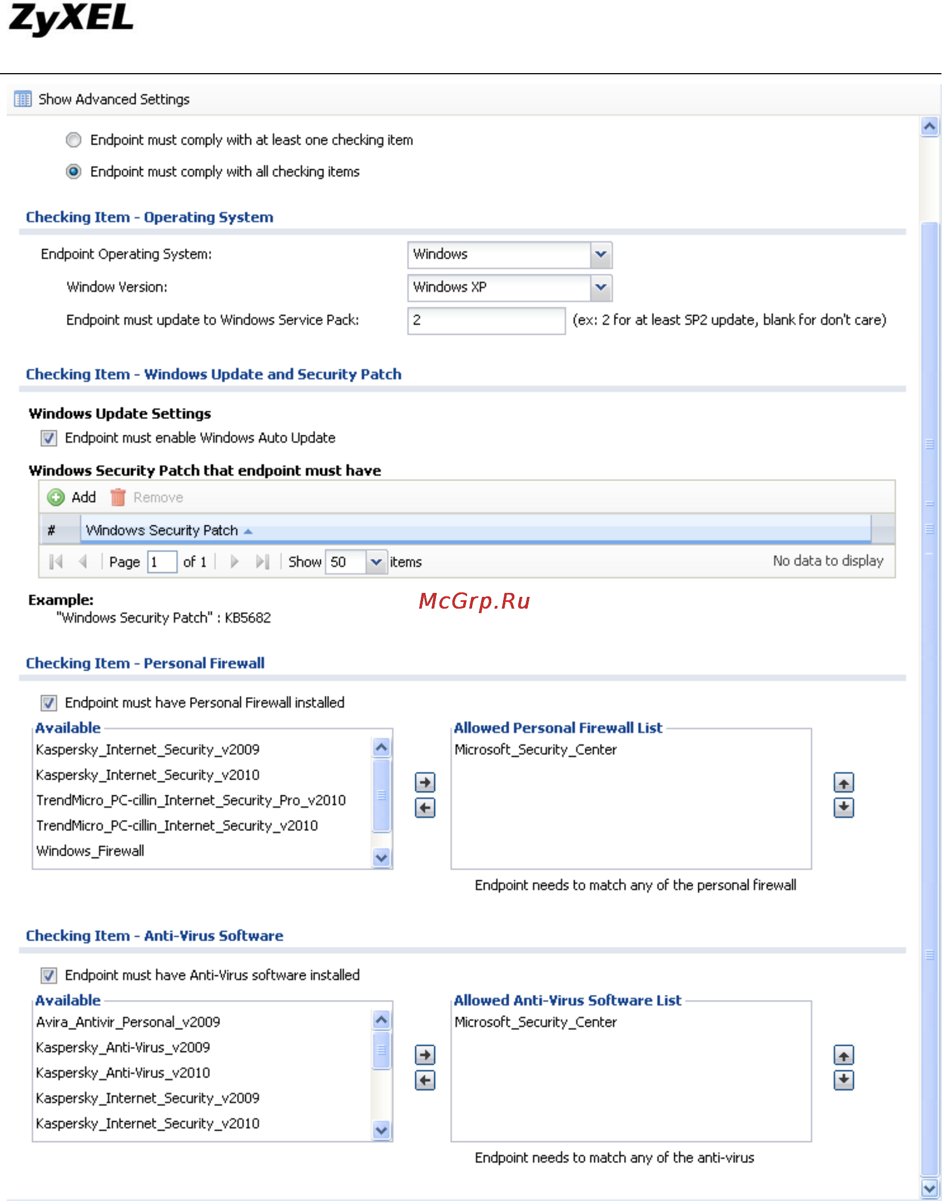942x1201 pixels.
Task: Move allowed firewall entry down
Action: [x=843, y=808]
